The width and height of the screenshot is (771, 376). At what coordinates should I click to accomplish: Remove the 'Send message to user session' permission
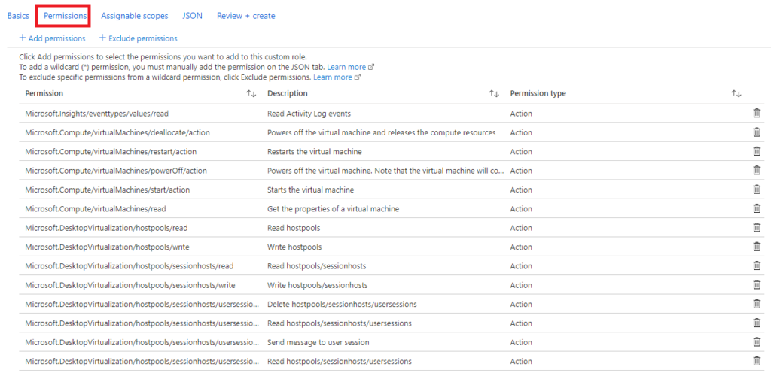(757, 342)
